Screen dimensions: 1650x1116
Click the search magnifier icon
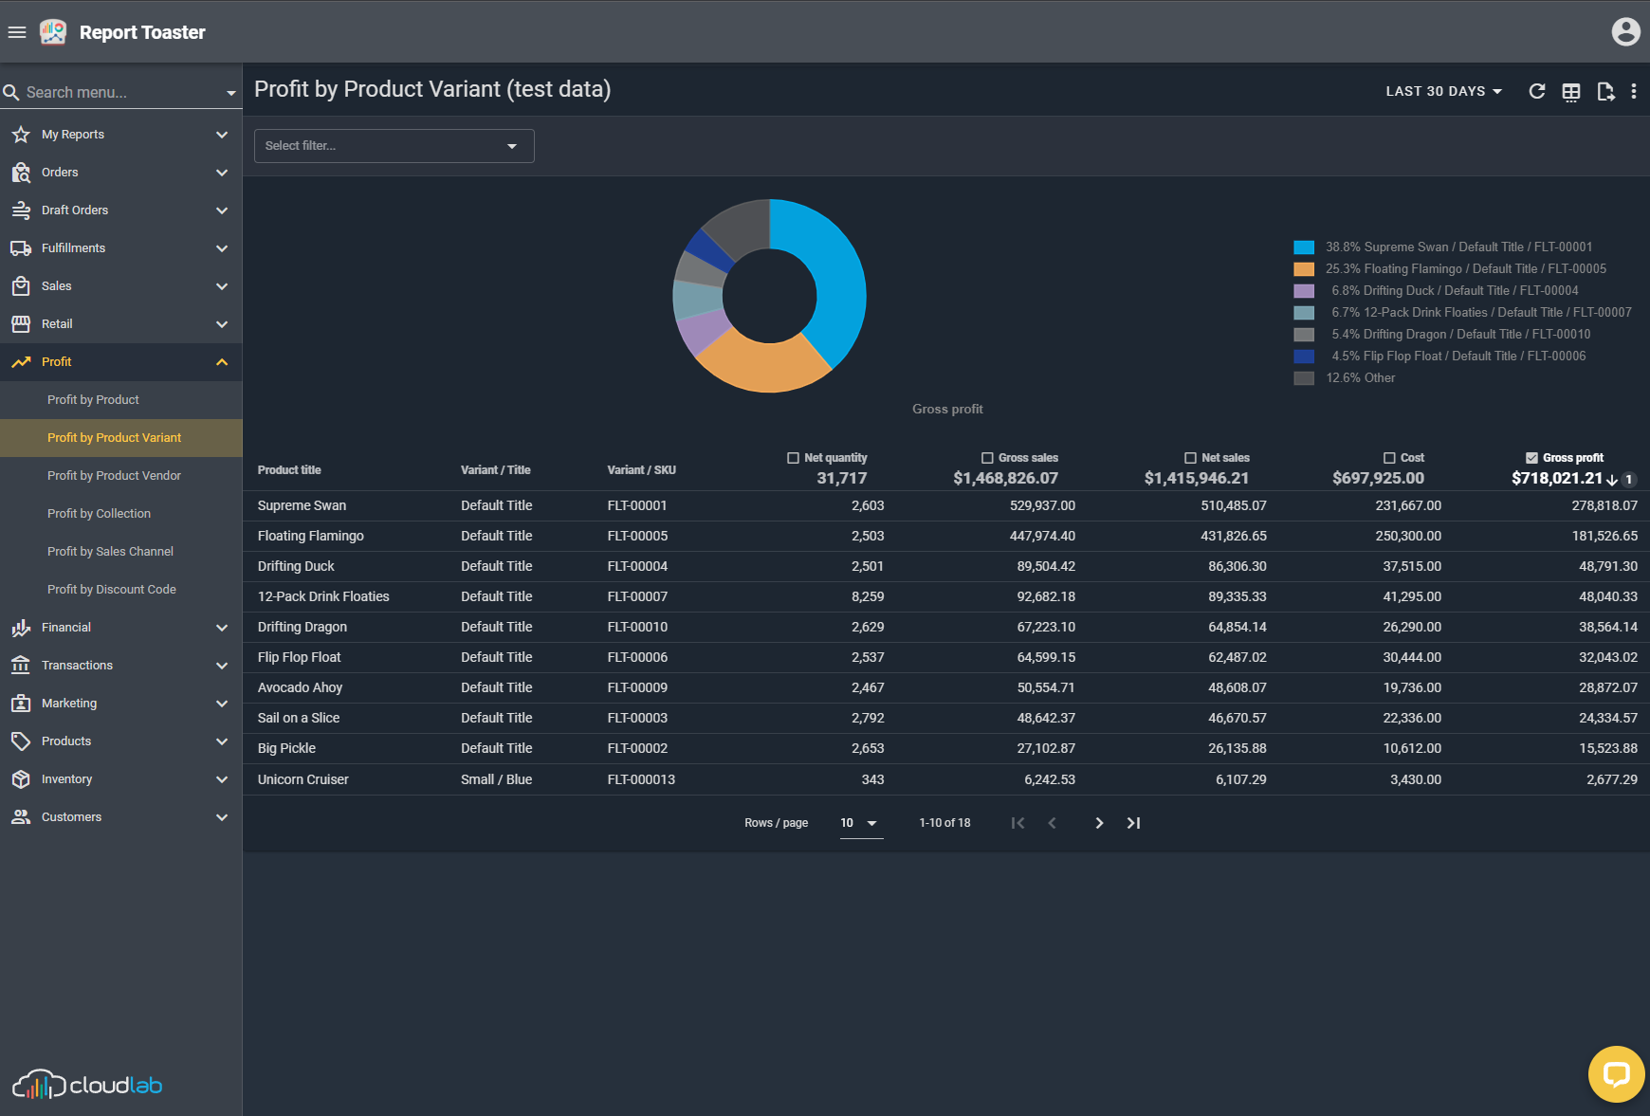(11, 92)
